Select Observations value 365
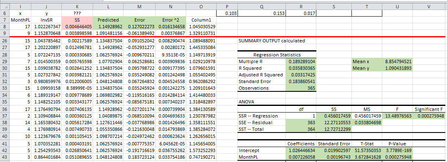 (301, 88)
